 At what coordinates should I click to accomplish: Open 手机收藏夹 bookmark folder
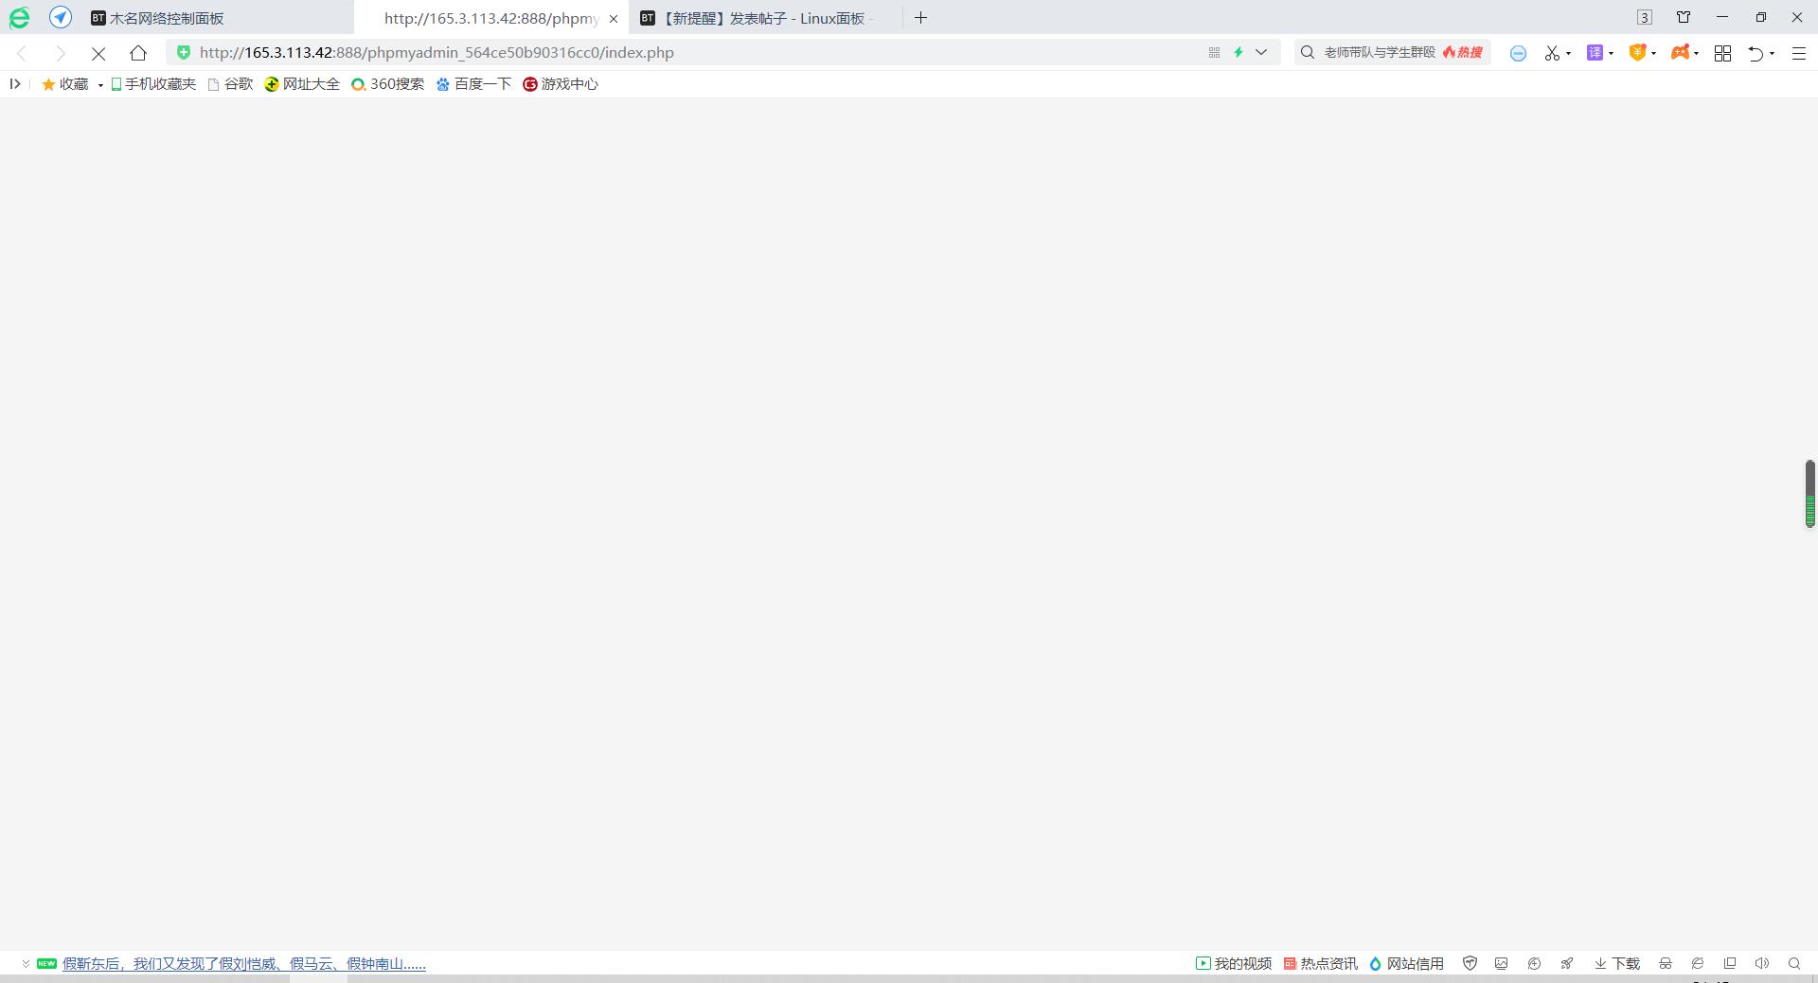(x=153, y=84)
